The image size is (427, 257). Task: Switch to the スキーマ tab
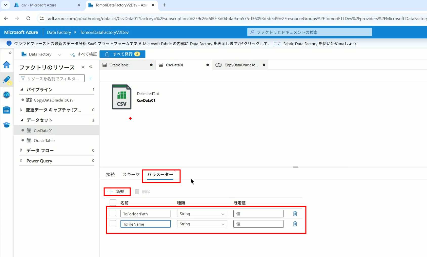[x=131, y=174]
